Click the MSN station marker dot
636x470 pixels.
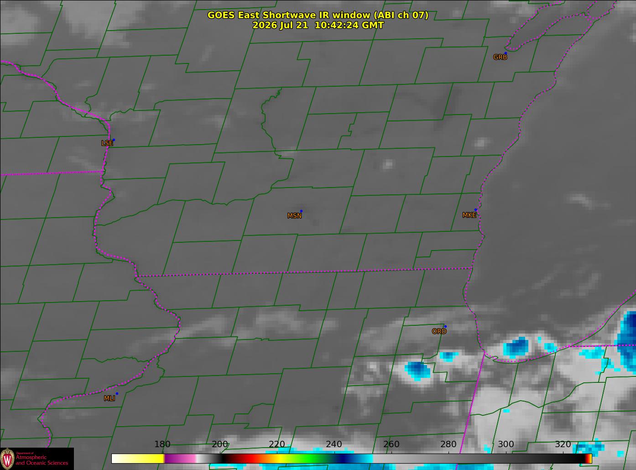coord(301,211)
